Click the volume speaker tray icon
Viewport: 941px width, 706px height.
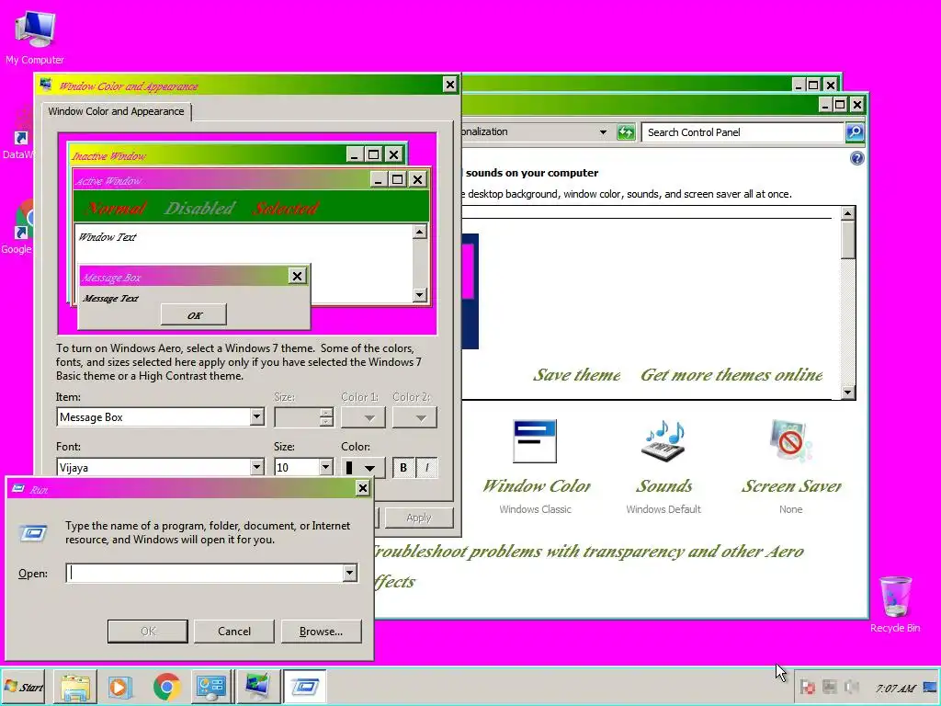tap(851, 688)
